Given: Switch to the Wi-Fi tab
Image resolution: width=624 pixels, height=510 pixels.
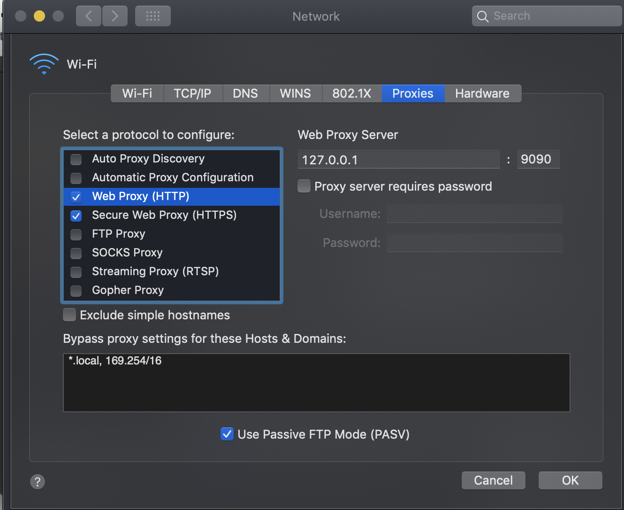Looking at the screenshot, I should [x=137, y=93].
